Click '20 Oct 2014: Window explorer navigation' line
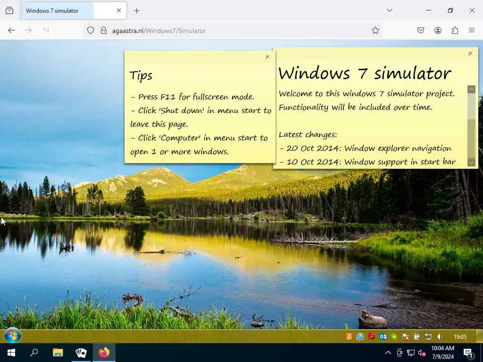Image resolution: width=483 pixels, height=362 pixels. click(x=366, y=148)
